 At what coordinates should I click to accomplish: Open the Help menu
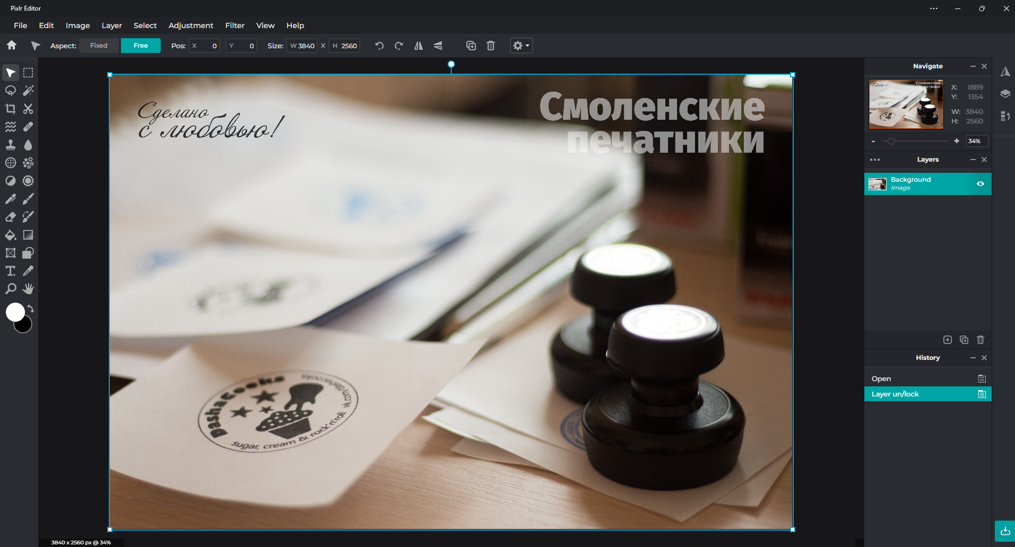pyautogui.click(x=295, y=25)
